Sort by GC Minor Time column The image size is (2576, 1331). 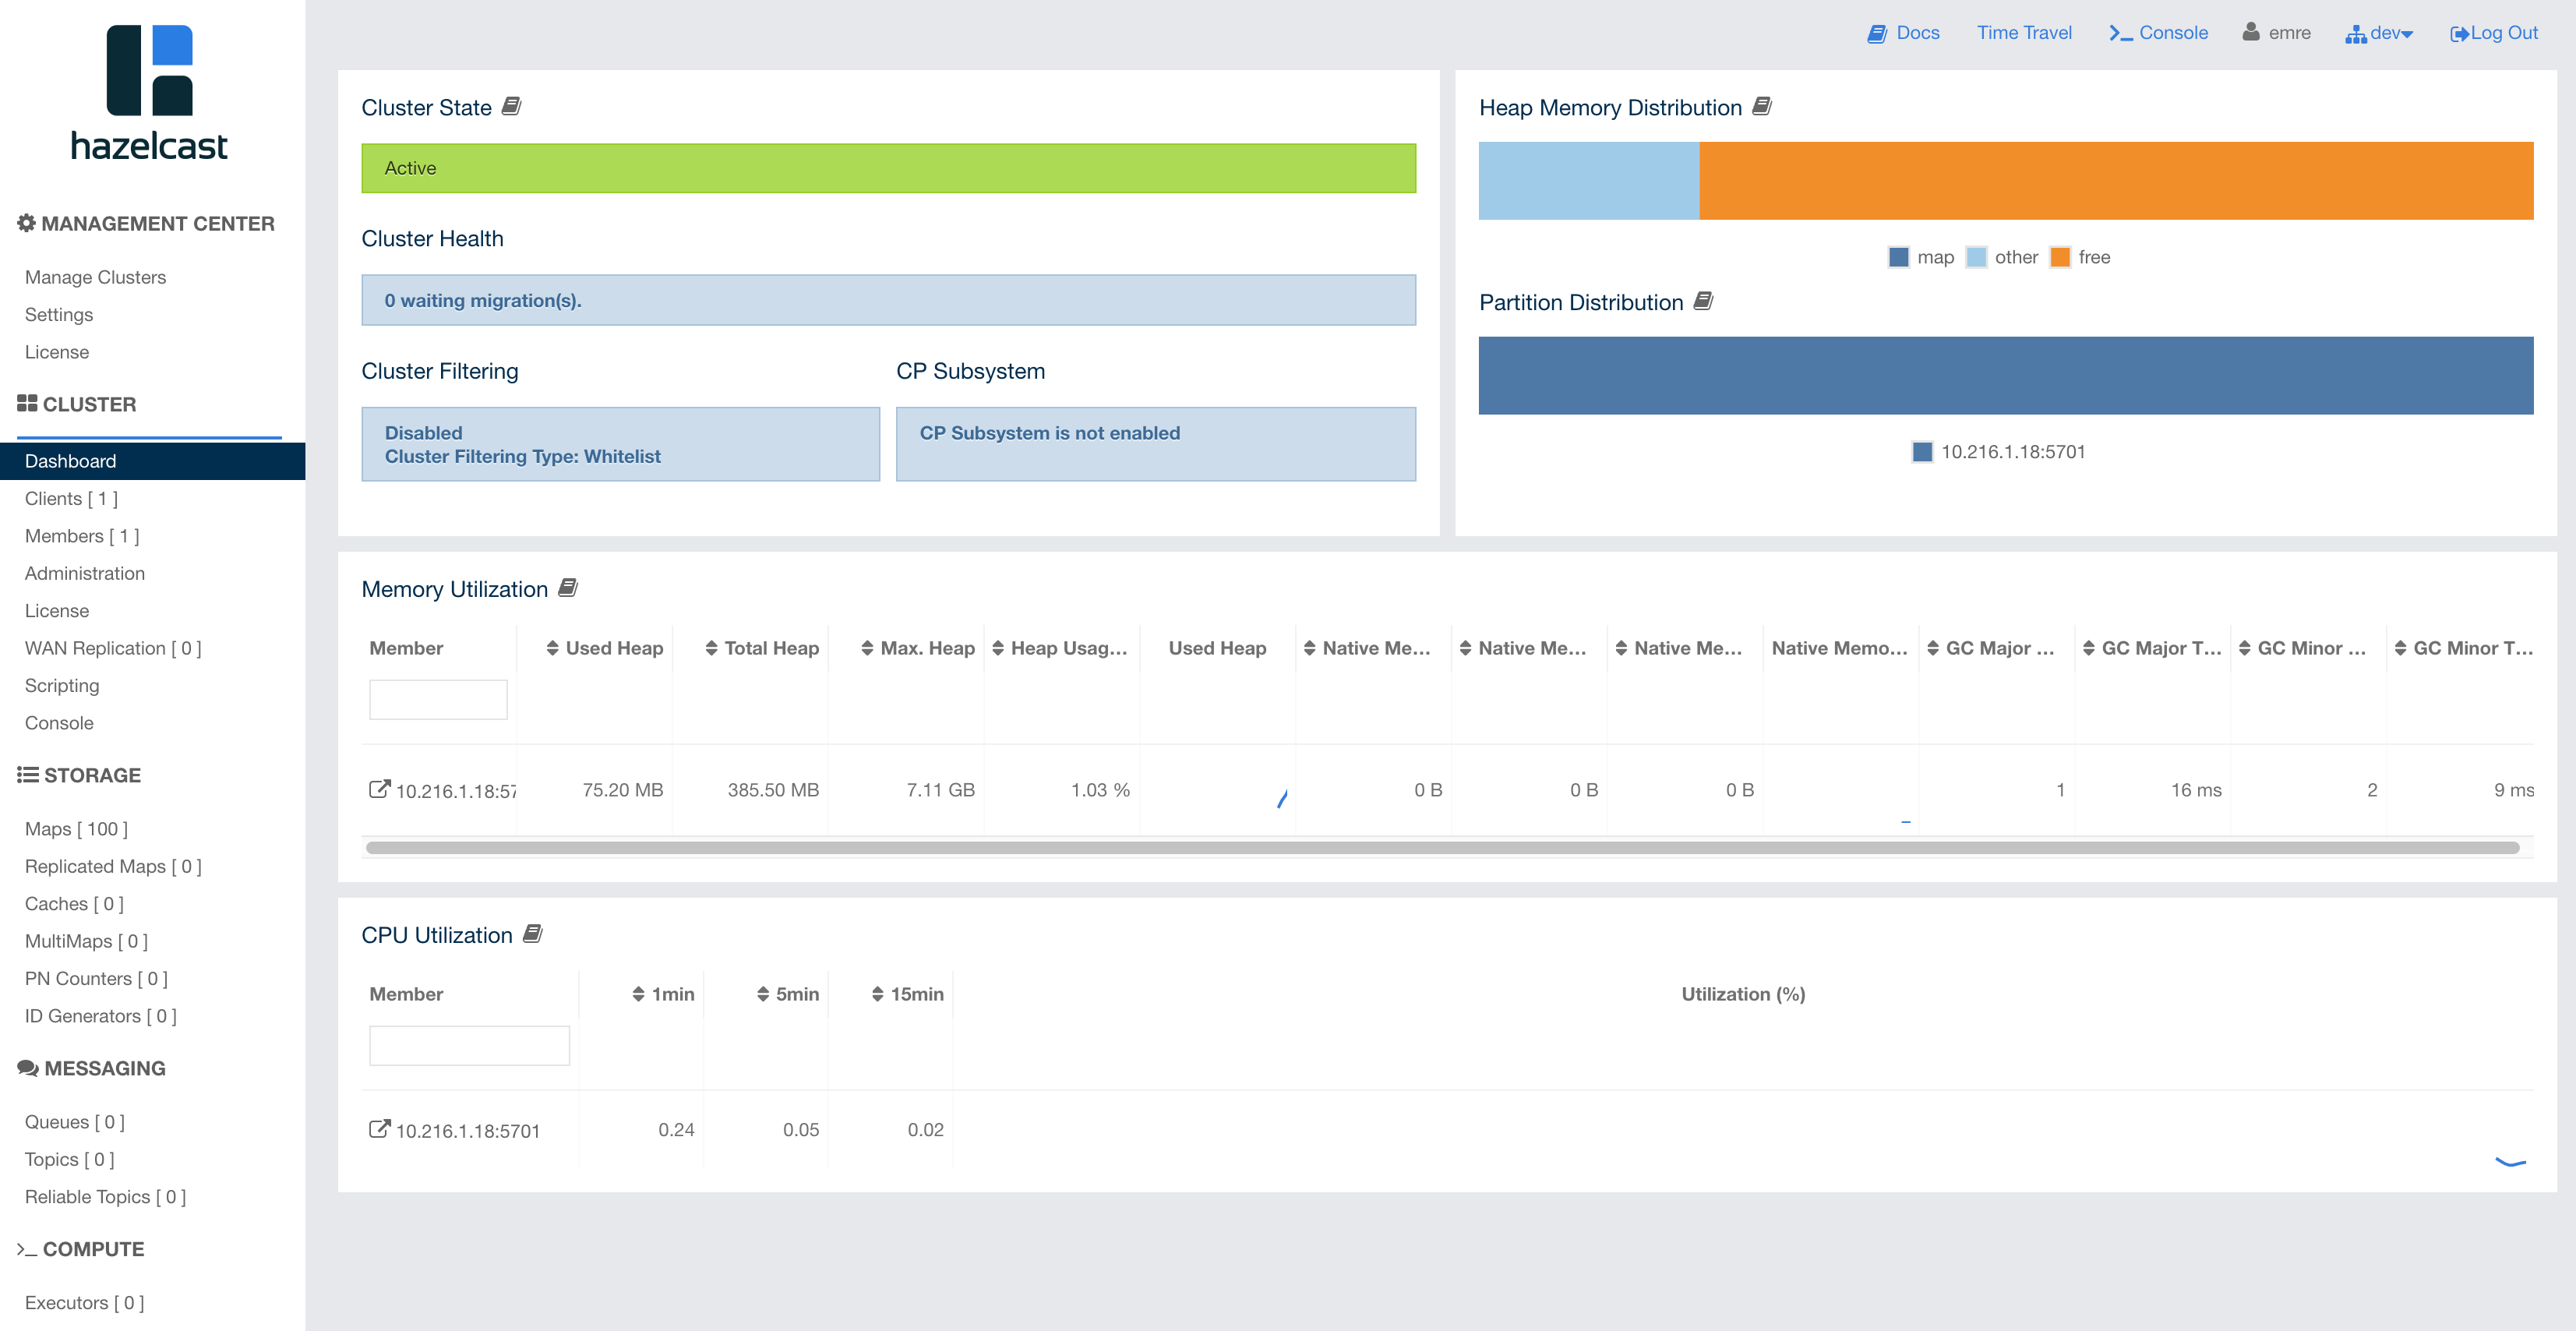(2464, 648)
